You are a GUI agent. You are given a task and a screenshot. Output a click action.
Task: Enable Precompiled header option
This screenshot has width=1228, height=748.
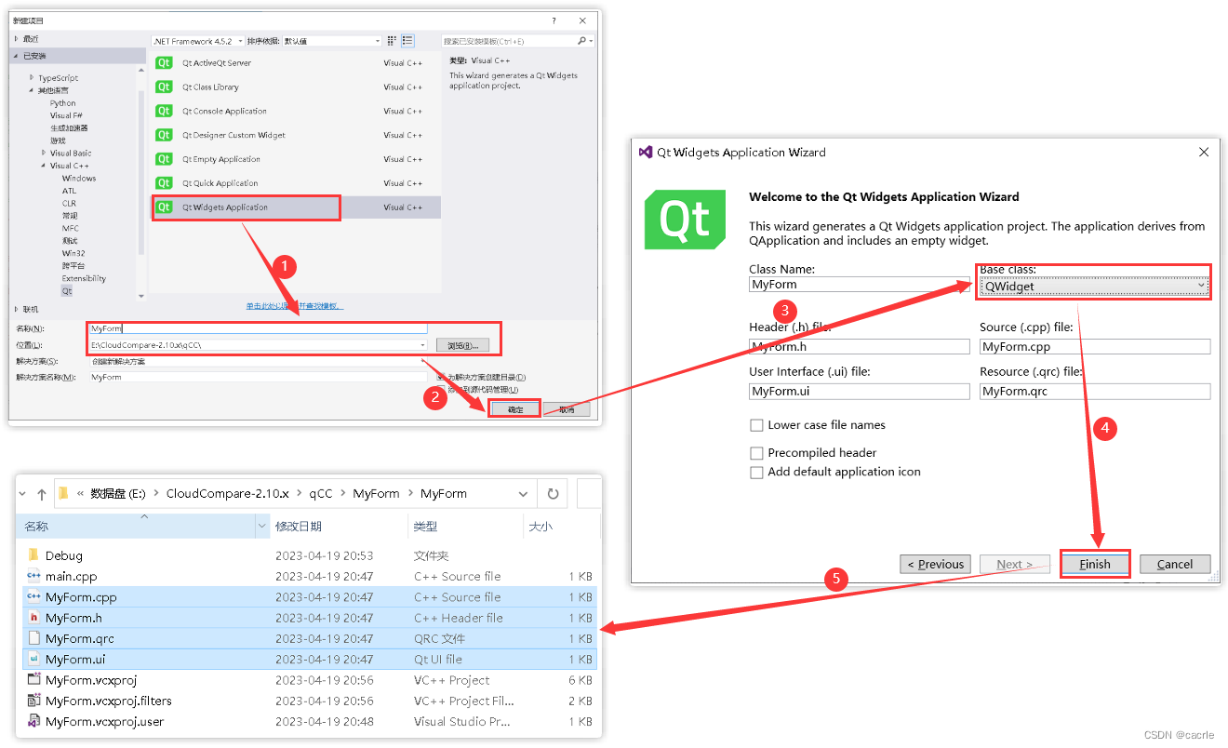pos(756,453)
